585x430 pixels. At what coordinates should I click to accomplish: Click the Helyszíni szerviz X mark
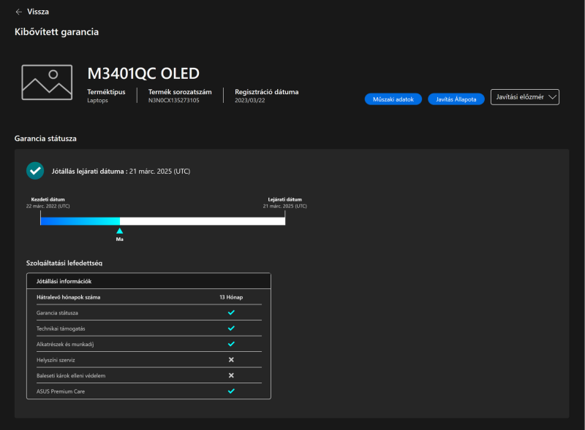point(231,360)
